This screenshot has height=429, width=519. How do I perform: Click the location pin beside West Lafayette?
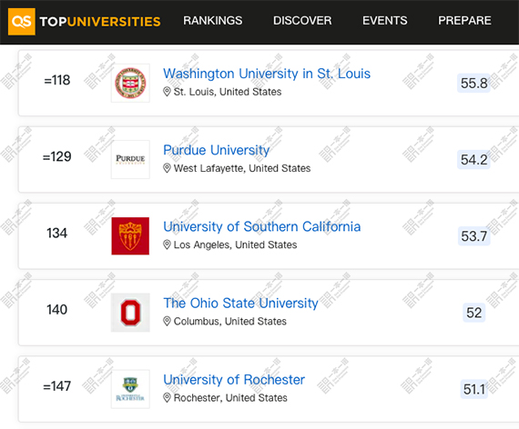pyautogui.click(x=167, y=168)
